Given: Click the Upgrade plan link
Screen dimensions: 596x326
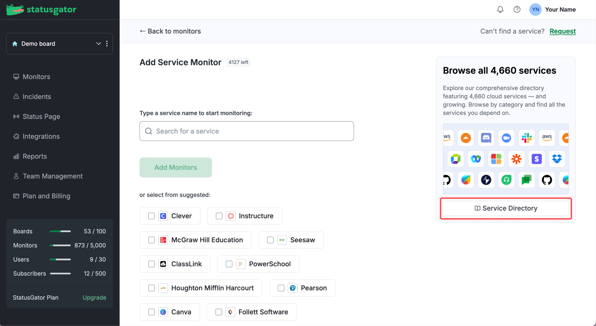Looking at the screenshot, I should 94,297.
